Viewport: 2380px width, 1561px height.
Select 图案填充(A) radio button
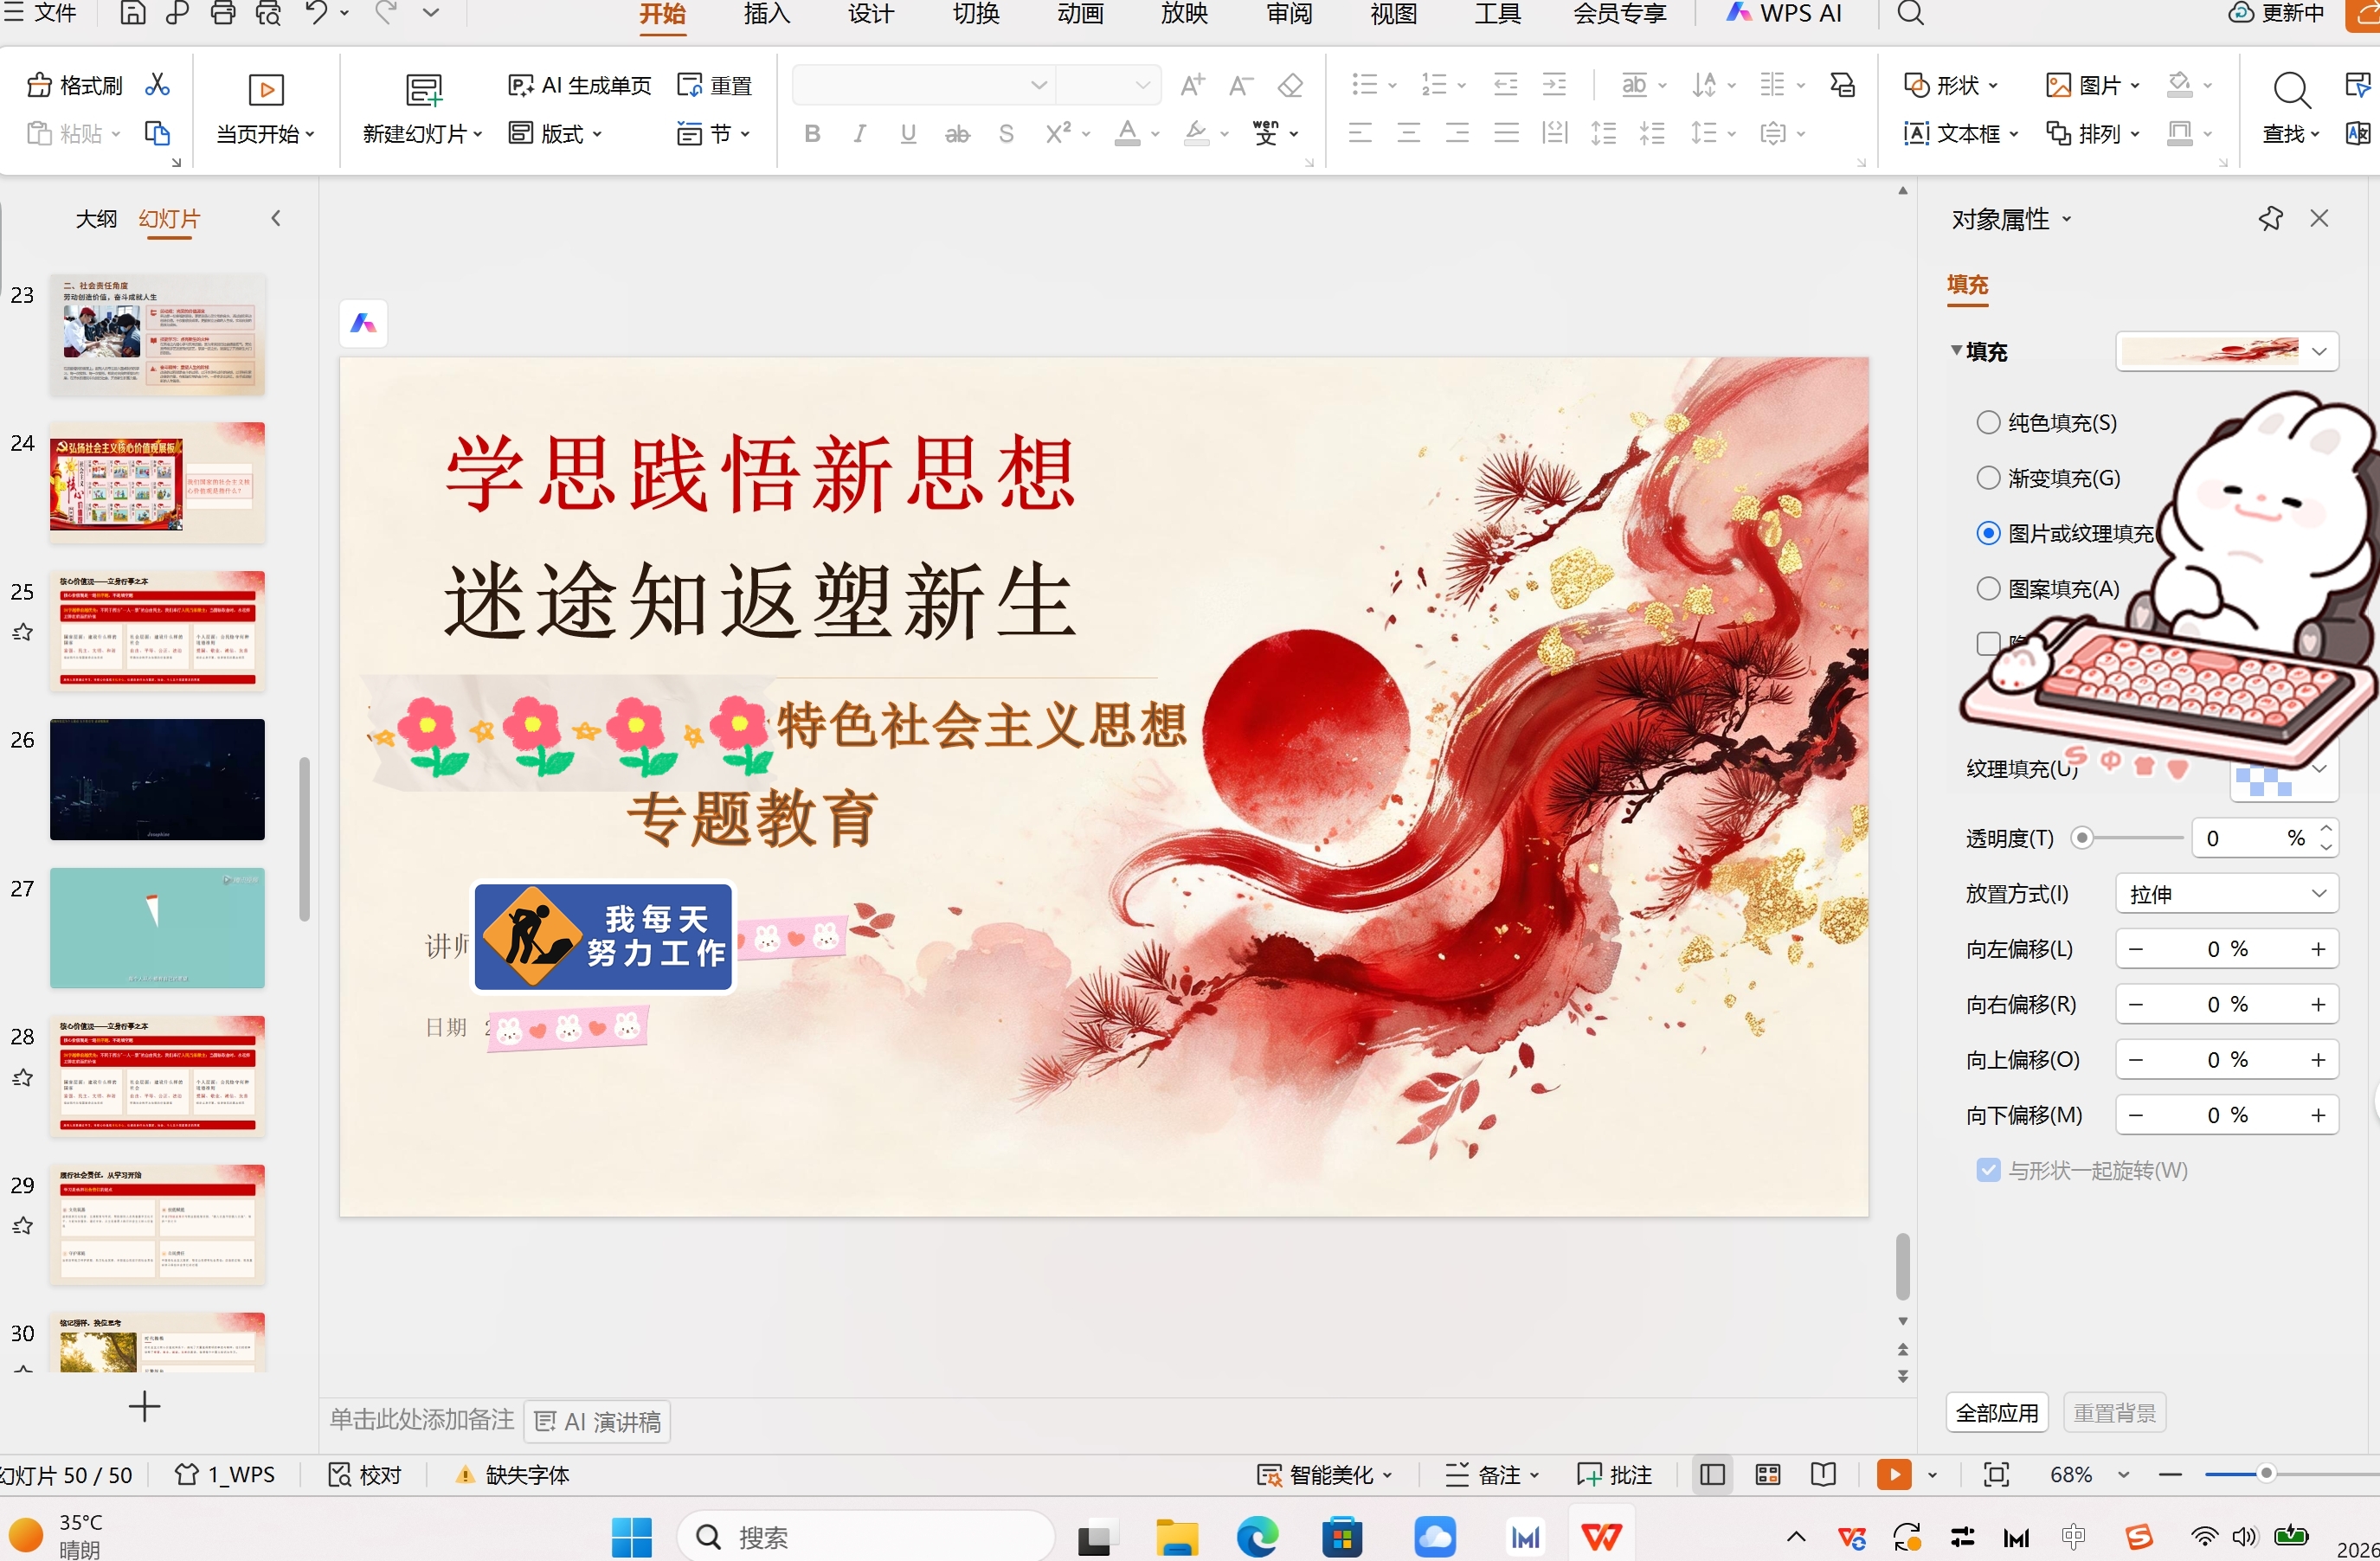pos(1988,588)
